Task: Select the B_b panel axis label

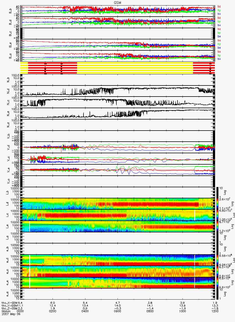Action: tap(10, 11)
